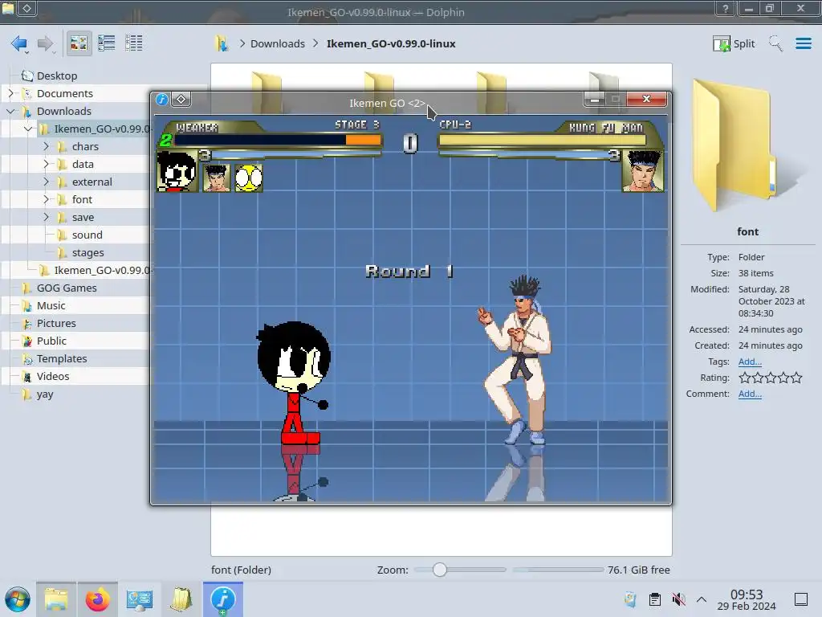Open file manager from taskbar
This screenshot has height=617, width=822.
(56, 599)
